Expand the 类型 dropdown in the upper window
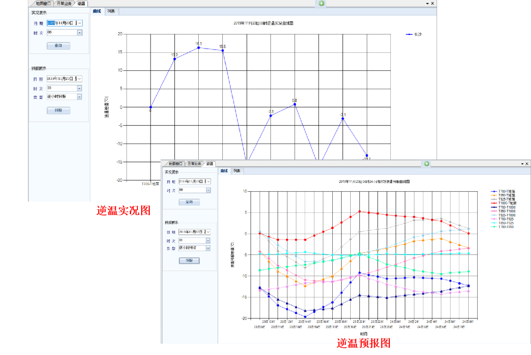The height and width of the screenshot is (355, 531). coord(79,97)
